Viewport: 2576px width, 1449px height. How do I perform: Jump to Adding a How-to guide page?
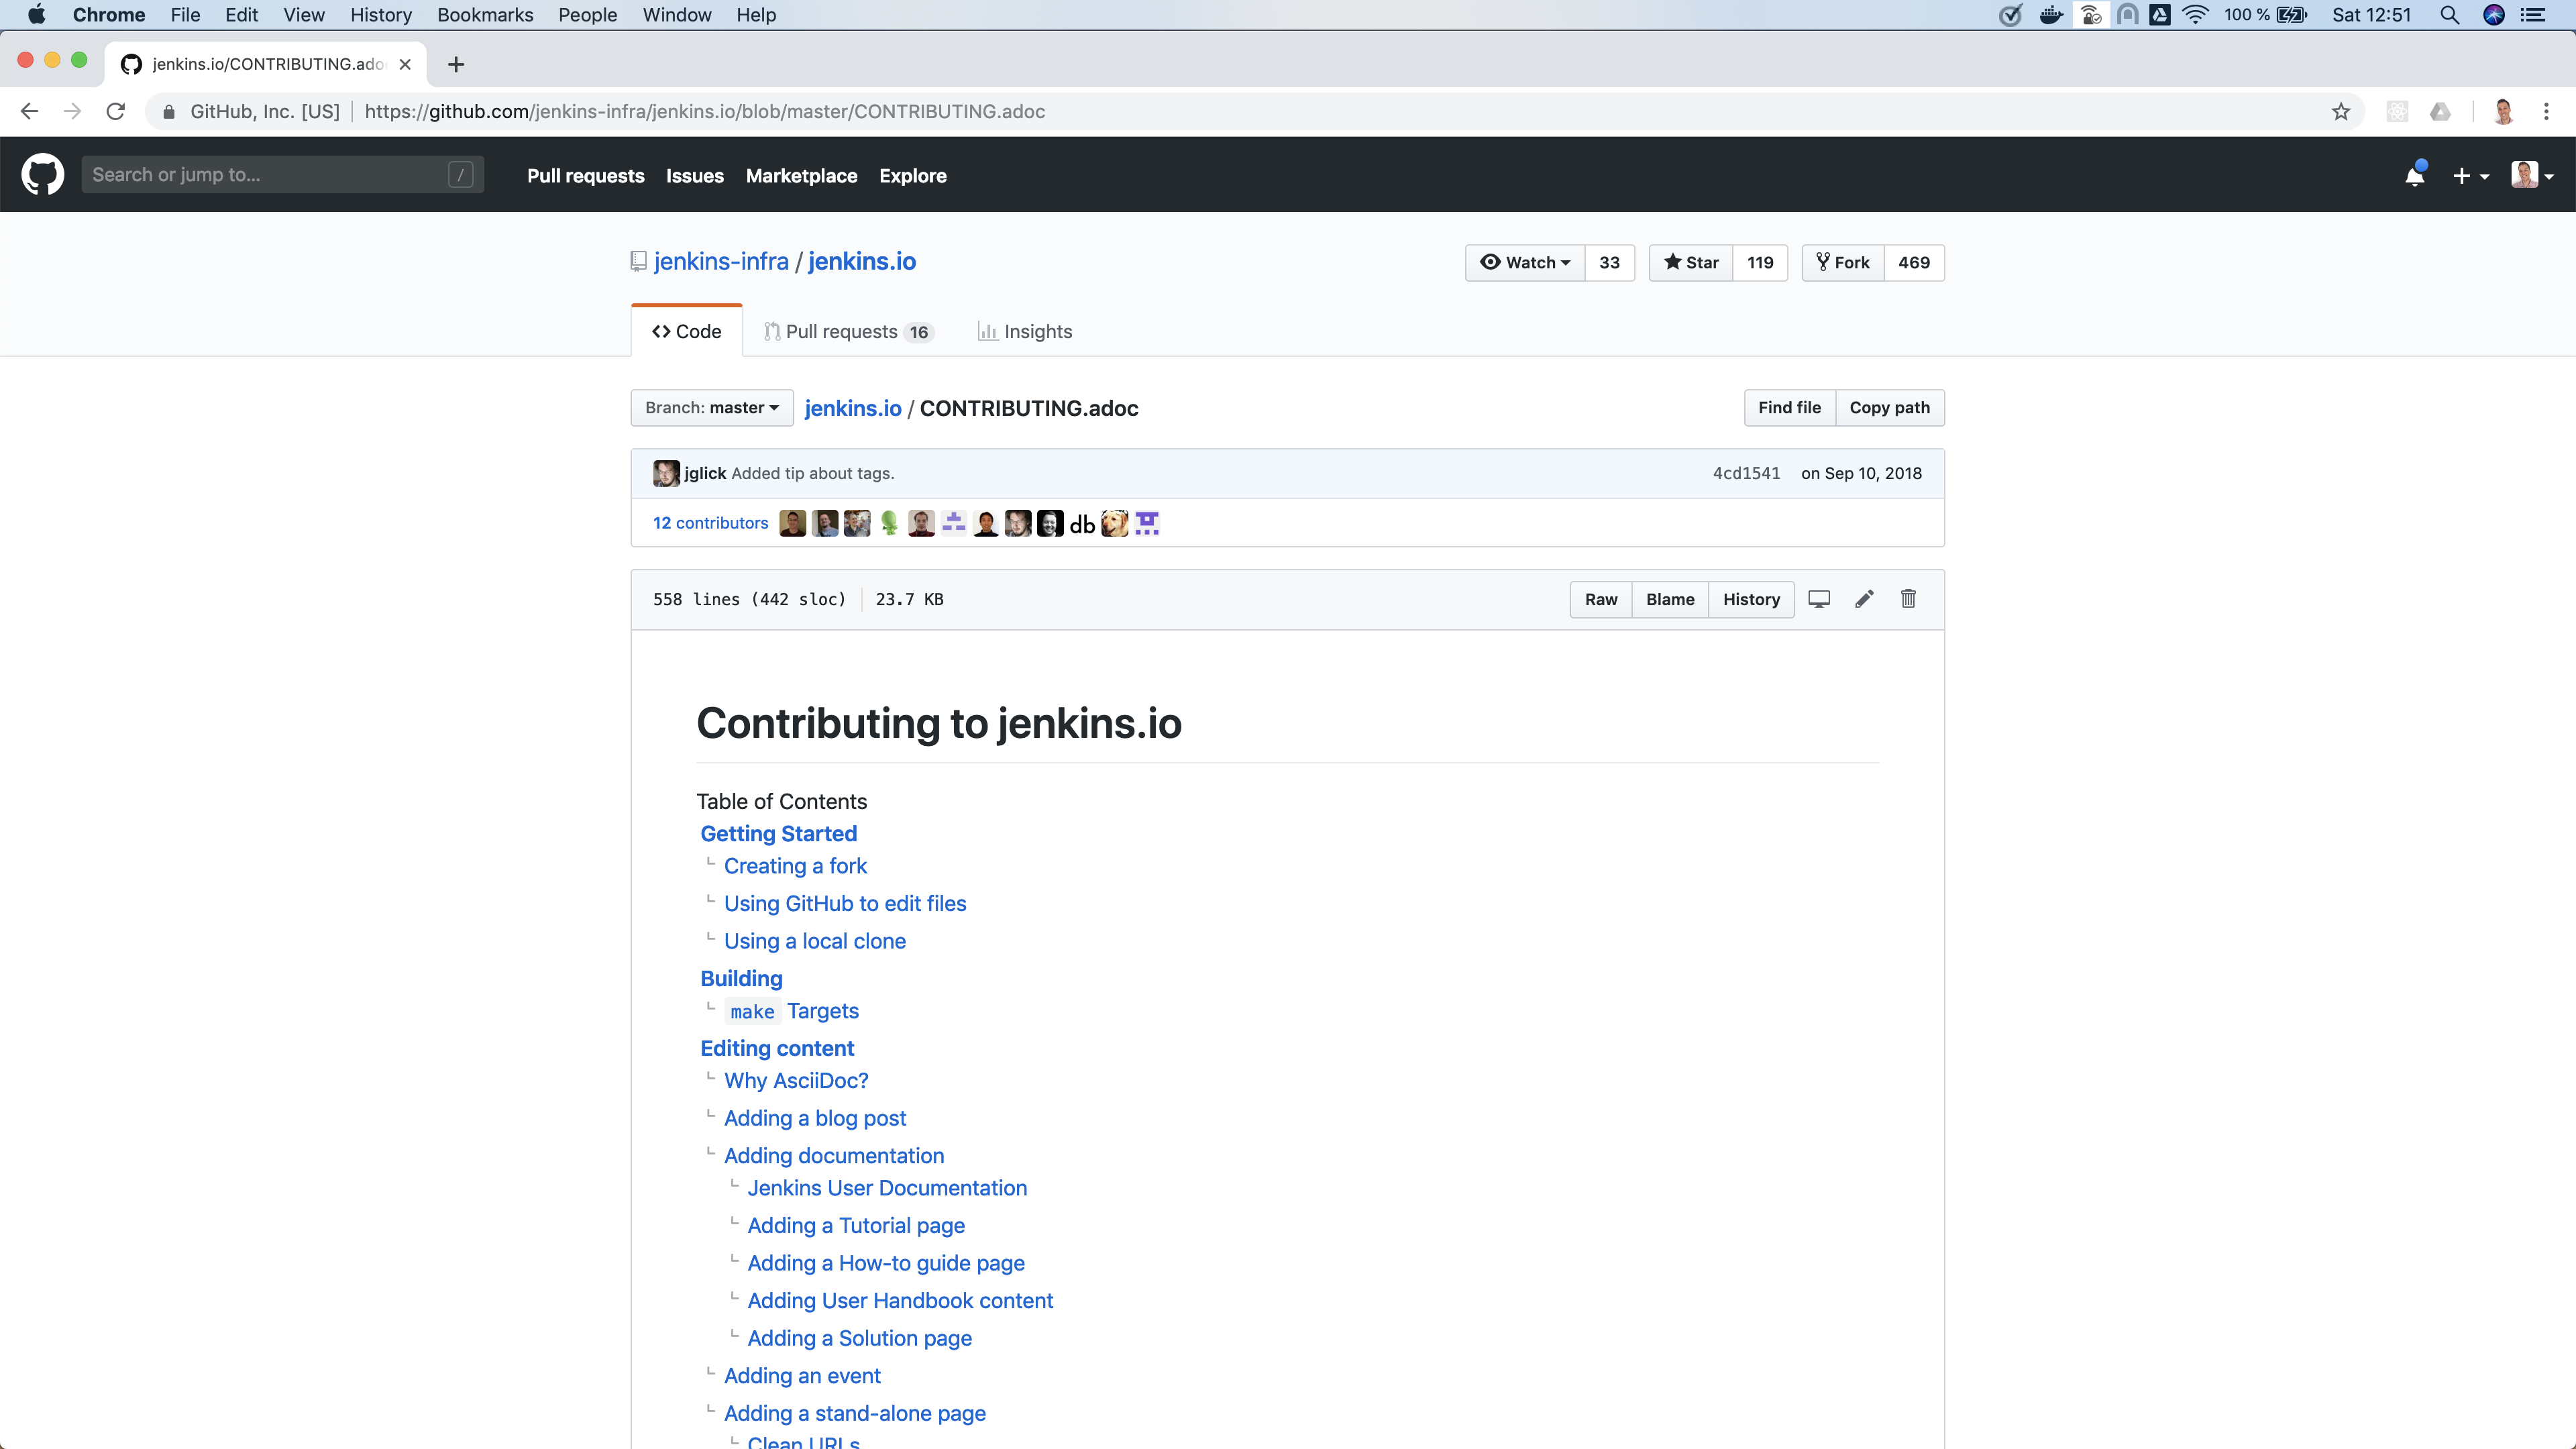(x=886, y=1264)
